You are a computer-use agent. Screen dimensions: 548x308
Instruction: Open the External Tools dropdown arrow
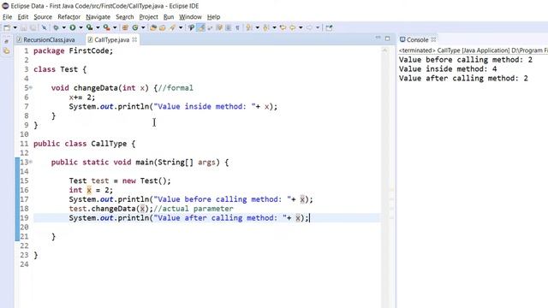pos(115,27)
